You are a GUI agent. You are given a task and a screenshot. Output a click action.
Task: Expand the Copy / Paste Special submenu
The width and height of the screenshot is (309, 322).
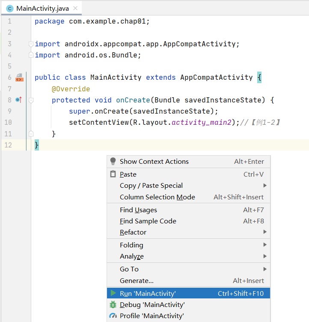pos(265,185)
